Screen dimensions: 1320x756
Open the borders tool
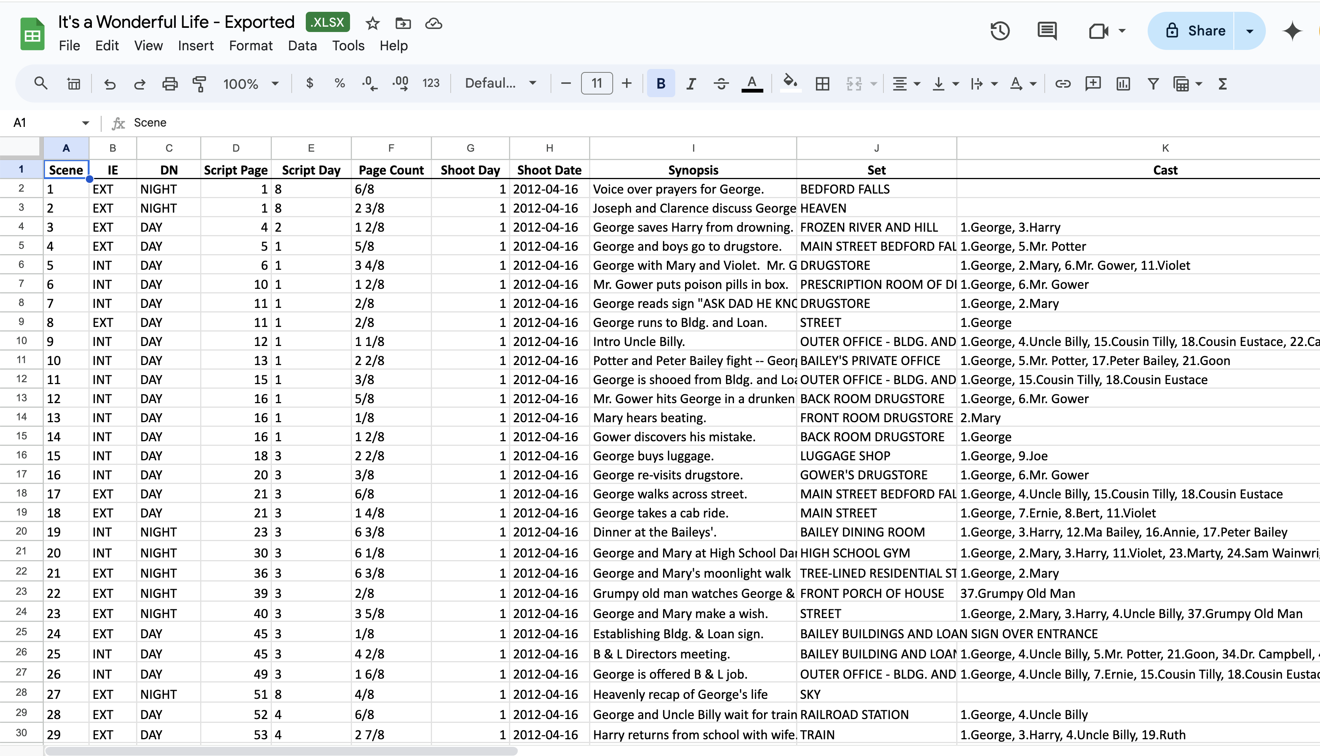tap(822, 83)
